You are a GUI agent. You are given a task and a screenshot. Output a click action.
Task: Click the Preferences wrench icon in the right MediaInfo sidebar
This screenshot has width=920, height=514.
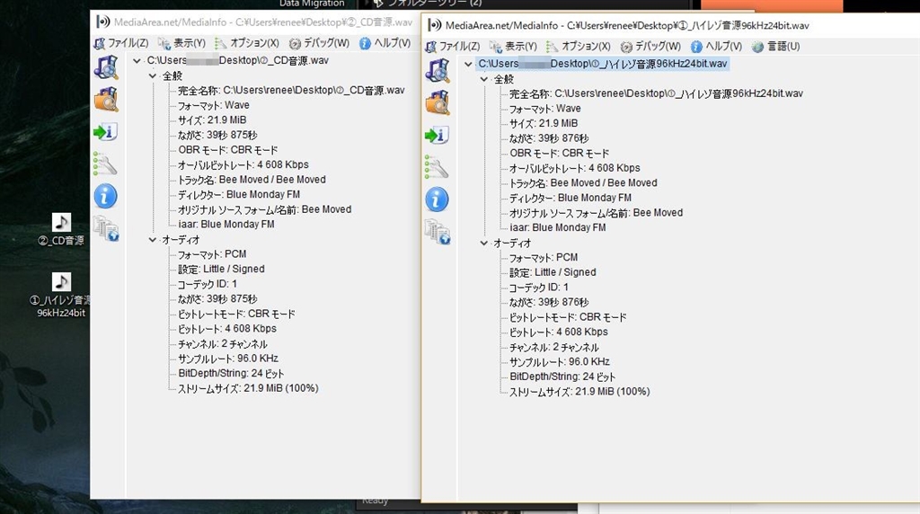pyautogui.click(x=437, y=167)
